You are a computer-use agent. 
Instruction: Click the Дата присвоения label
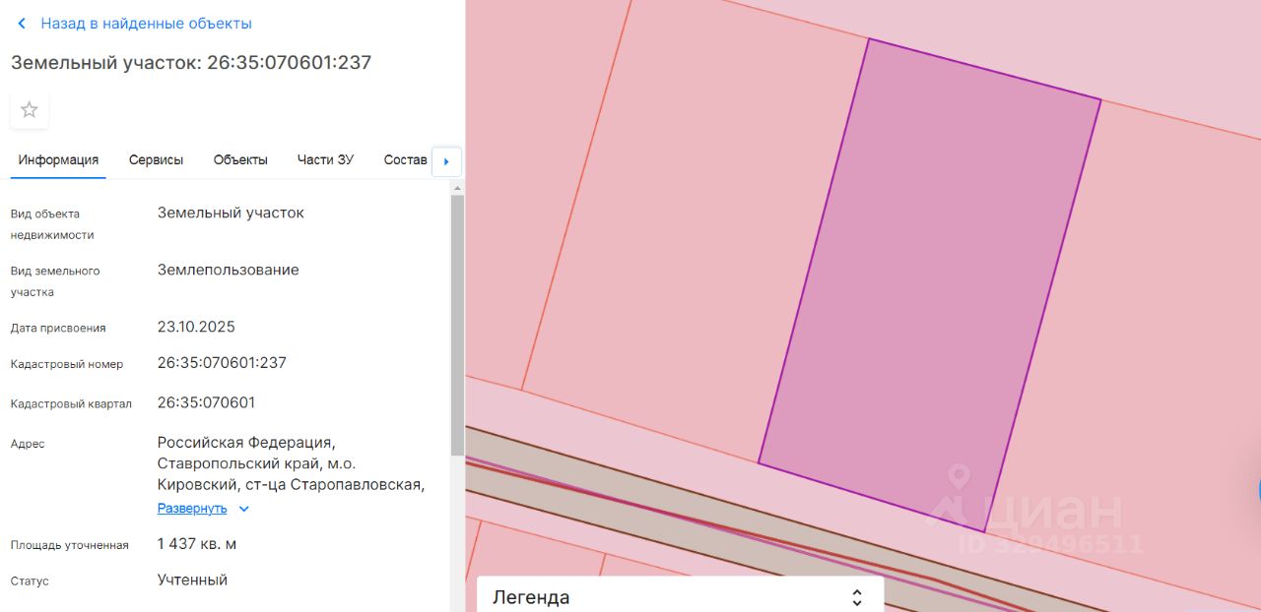58,329
